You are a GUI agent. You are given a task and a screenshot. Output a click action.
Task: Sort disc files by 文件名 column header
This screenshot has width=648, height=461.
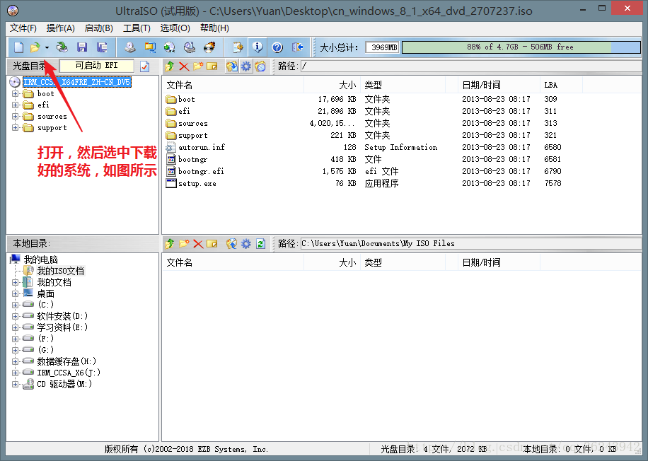[x=233, y=85]
